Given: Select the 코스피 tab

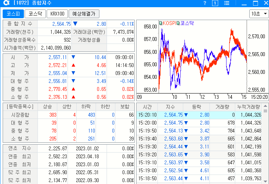Looking at the screenshot, I should coord(13,14).
